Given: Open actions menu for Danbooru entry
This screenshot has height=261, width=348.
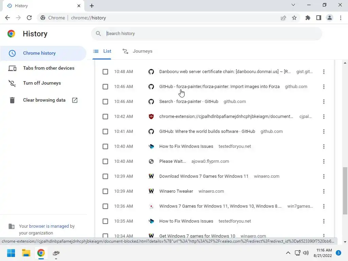Looking at the screenshot, I should pos(324,72).
